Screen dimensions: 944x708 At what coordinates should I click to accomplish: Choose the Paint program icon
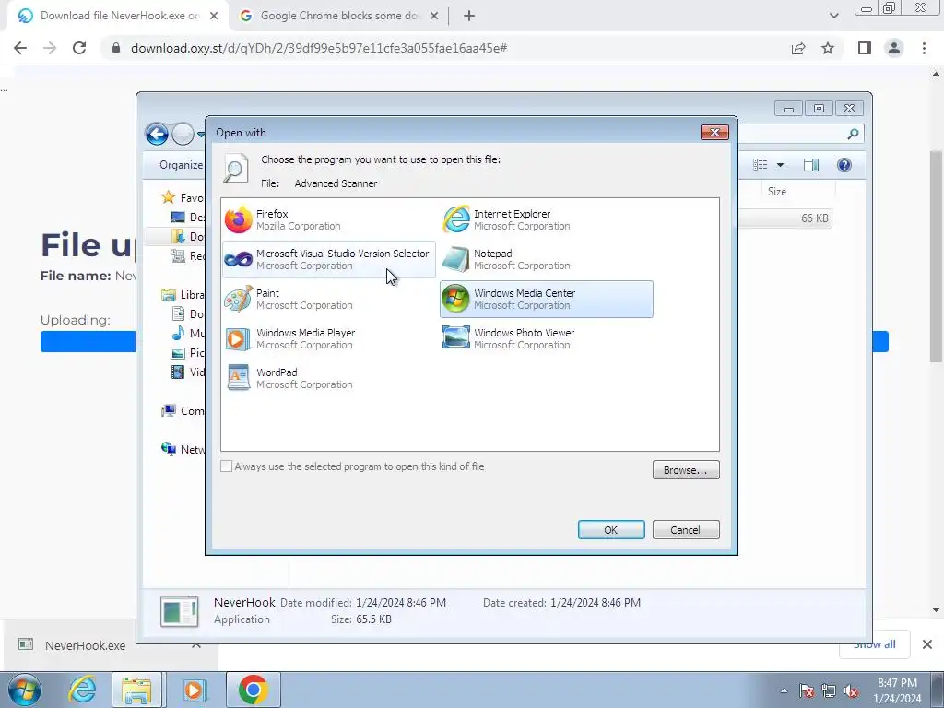click(239, 300)
